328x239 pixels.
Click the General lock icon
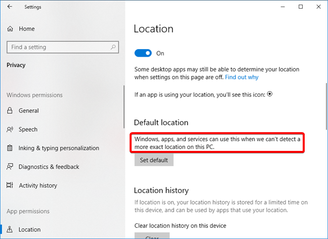coord(10,110)
